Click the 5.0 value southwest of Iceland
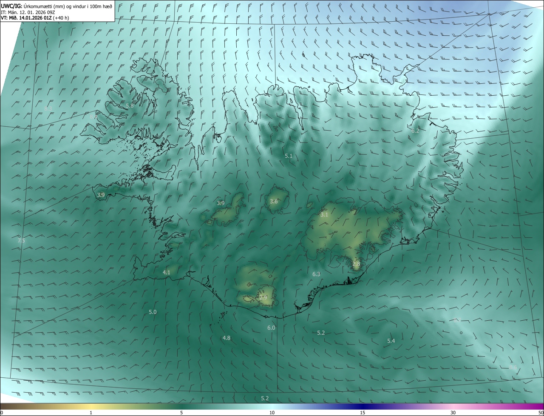 153,312
